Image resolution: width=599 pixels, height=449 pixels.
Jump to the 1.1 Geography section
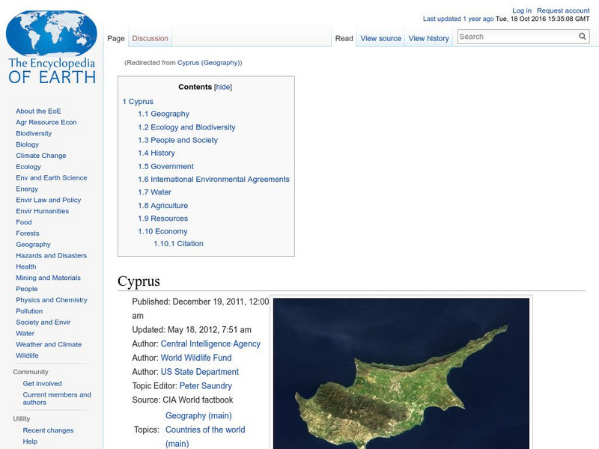pyautogui.click(x=163, y=114)
